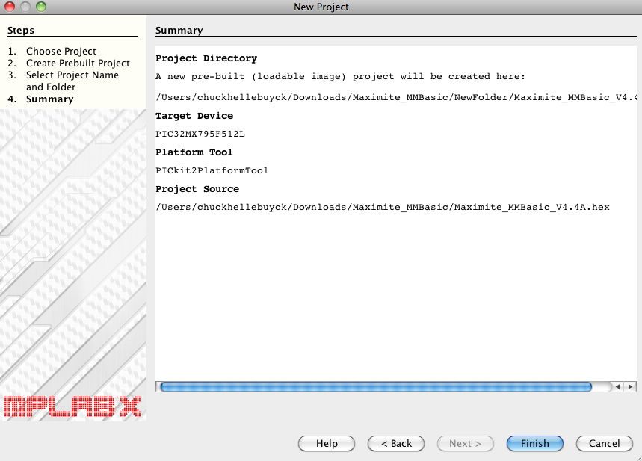Click the PIC32MX795F512L target device text
642x461 pixels.
tap(200, 134)
